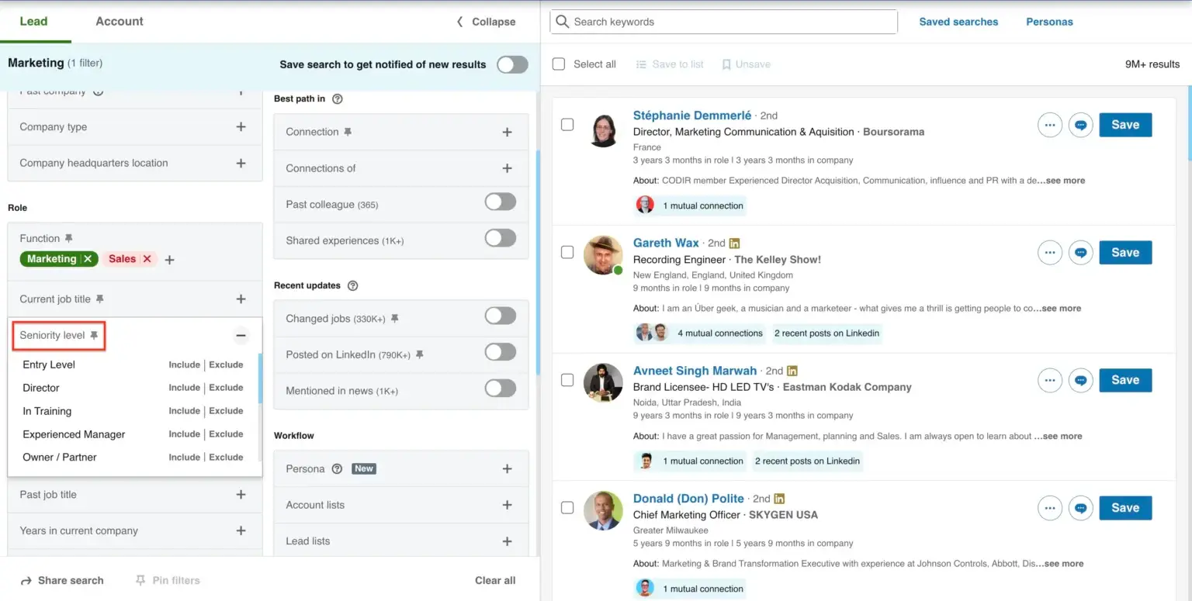
Task: Message Avneet Singh Marwah via chat icon
Action: (1080, 380)
